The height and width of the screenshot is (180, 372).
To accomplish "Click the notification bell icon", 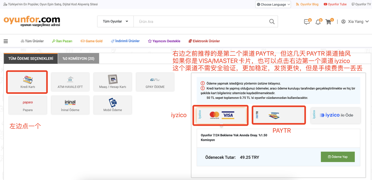I will (x=318, y=22).
